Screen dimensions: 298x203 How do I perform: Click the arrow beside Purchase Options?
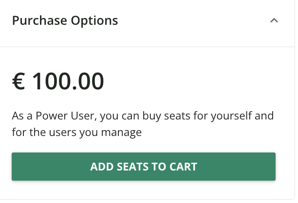click(x=274, y=21)
